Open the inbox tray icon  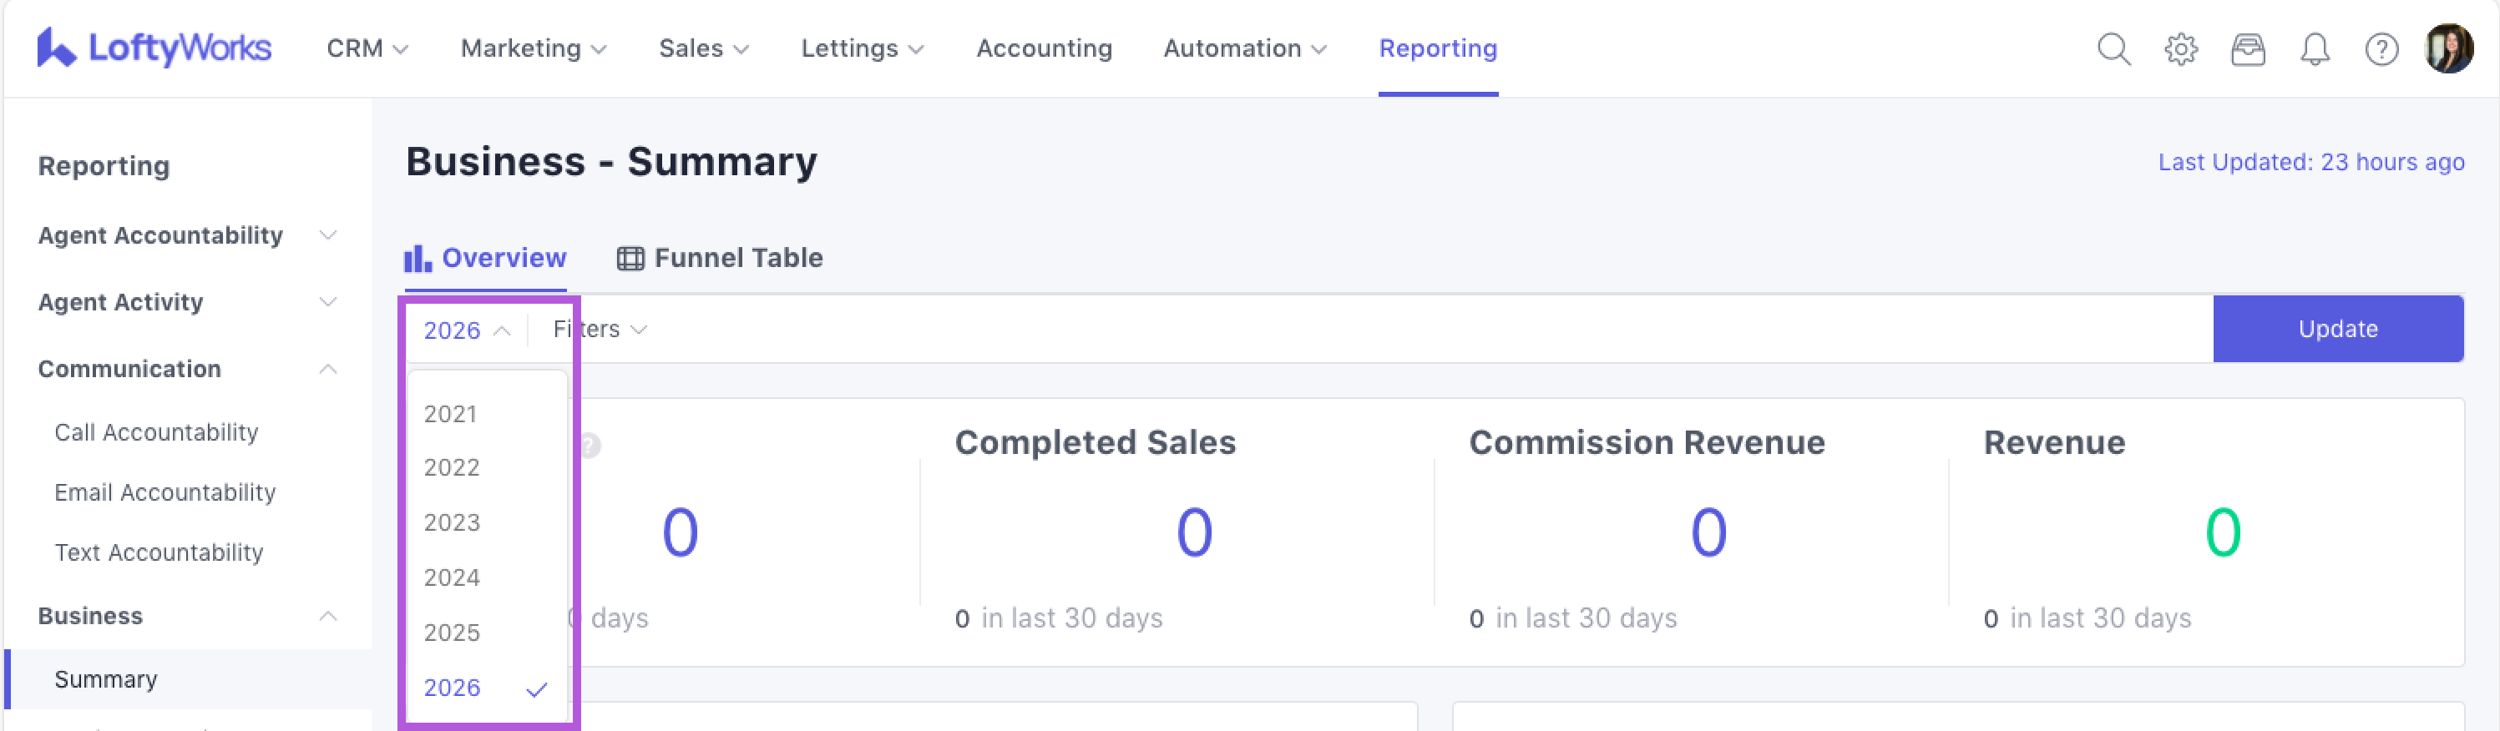pyautogui.click(x=2247, y=48)
